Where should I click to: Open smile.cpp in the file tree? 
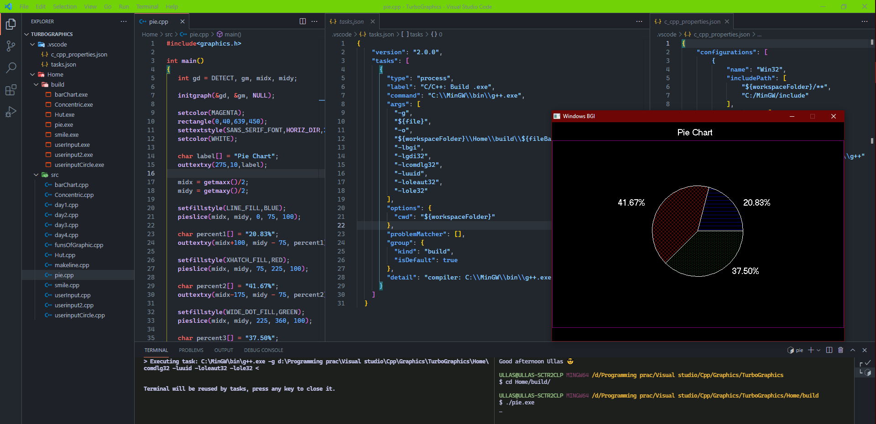tap(67, 285)
